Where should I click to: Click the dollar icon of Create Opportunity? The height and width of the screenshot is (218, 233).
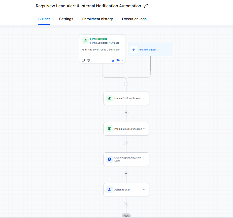click(x=109, y=159)
